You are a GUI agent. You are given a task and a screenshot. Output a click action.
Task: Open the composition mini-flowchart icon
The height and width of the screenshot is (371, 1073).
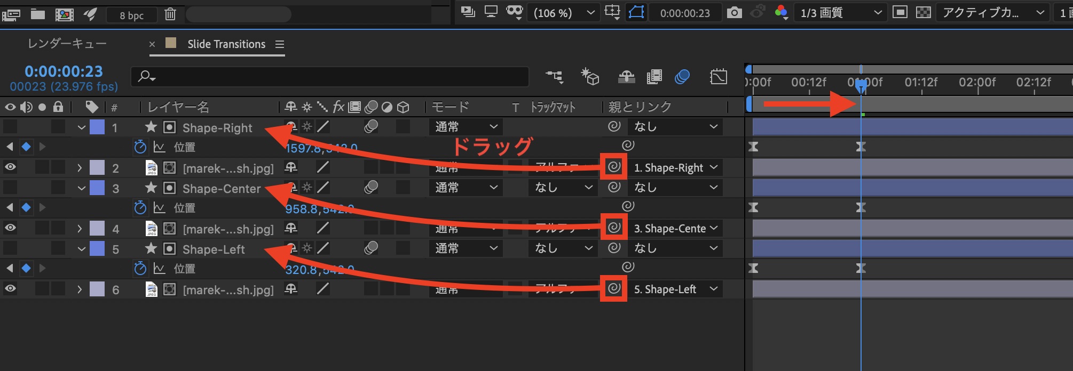click(x=554, y=77)
